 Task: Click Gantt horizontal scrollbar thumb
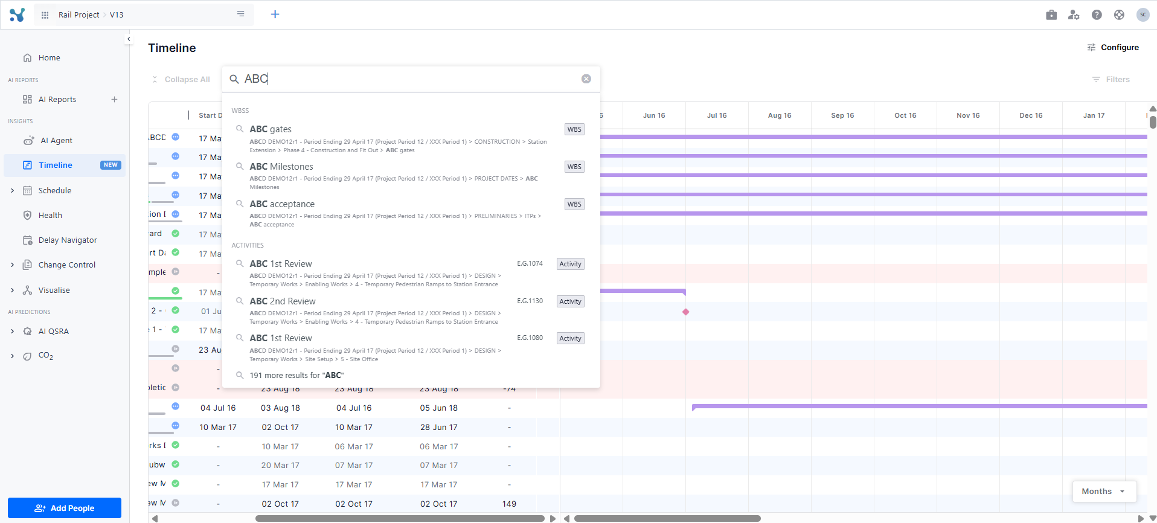tap(667, 518)
